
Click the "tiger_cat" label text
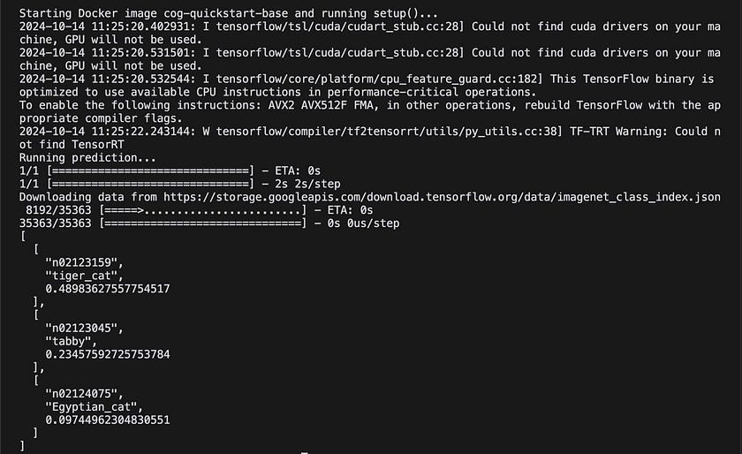(84, 276)
